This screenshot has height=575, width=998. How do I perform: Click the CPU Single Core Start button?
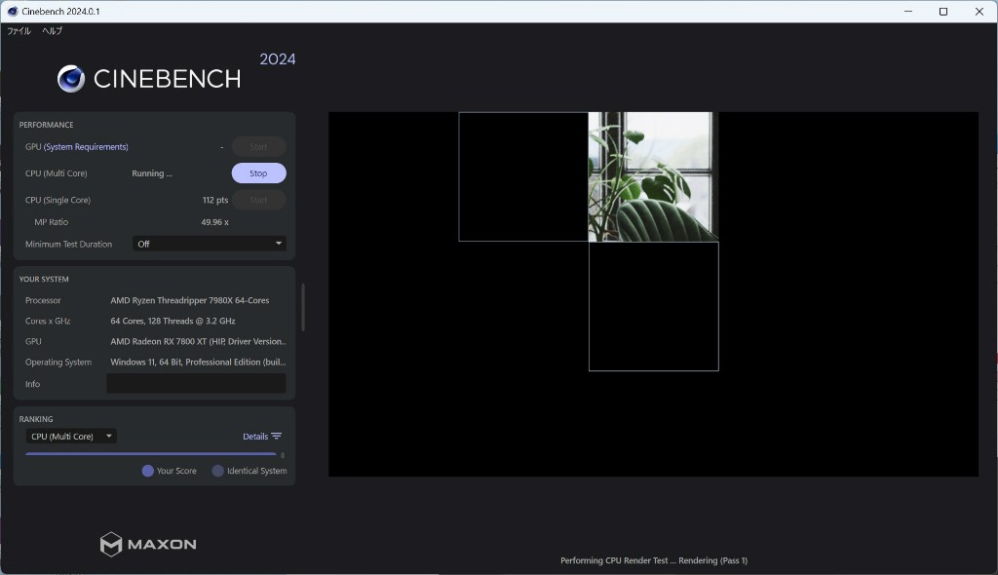(x=258, y=200)
